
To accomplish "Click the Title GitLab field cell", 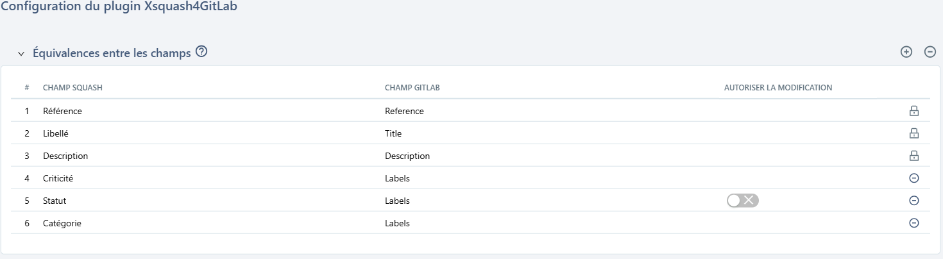I will 393,133.
